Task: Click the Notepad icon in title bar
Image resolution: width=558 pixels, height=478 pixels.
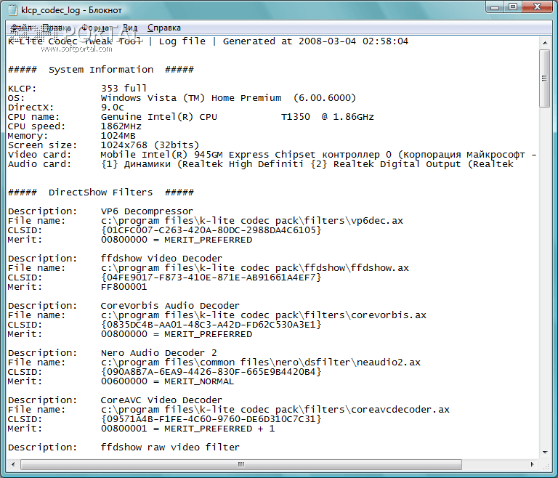Action: [12, 10]
